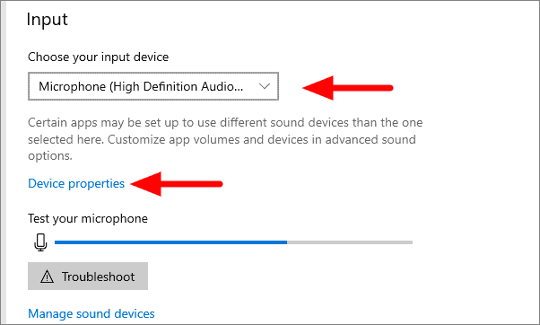Click the 'Choose your input device' label

98,57
